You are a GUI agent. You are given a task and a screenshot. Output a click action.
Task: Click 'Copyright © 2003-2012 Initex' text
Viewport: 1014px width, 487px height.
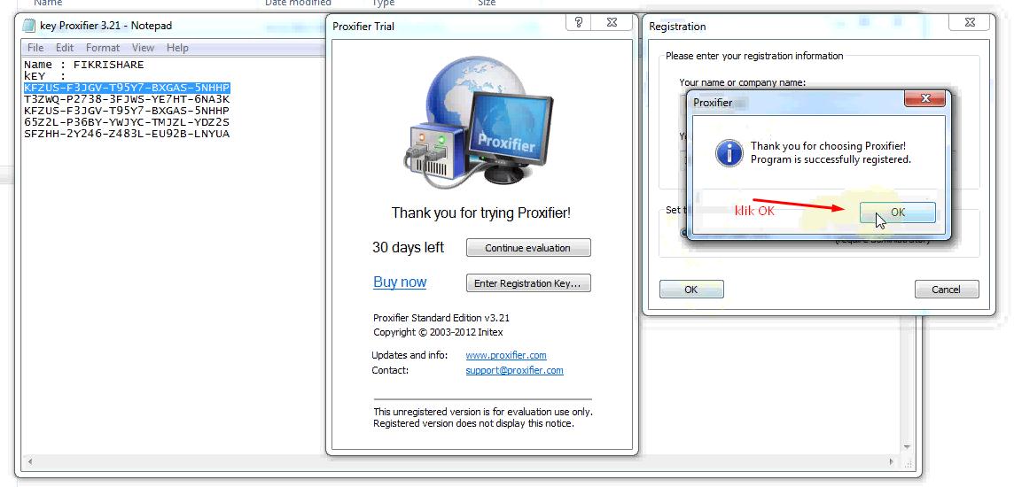coord(438,333)
